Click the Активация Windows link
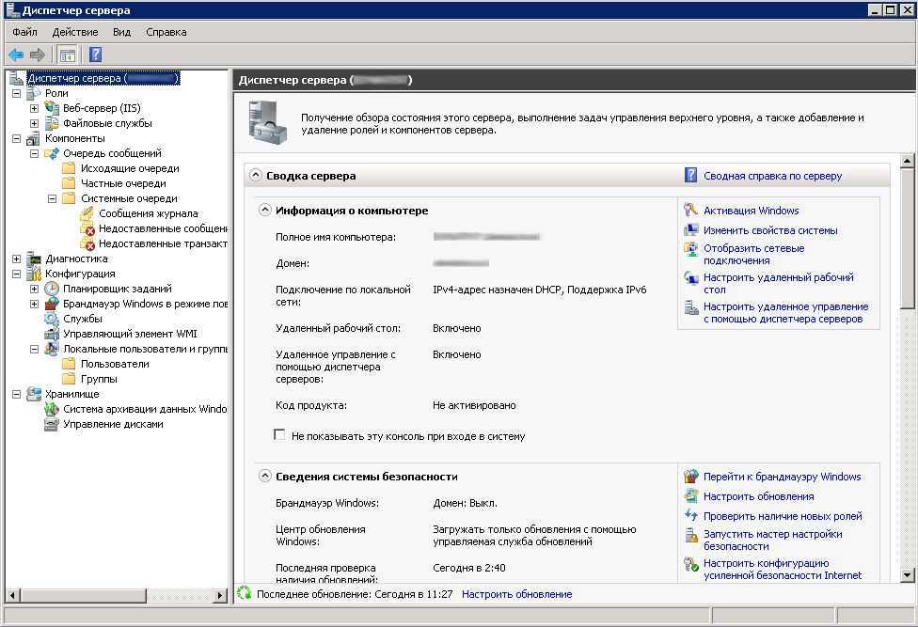918x627 pixels. coord(751,211)
